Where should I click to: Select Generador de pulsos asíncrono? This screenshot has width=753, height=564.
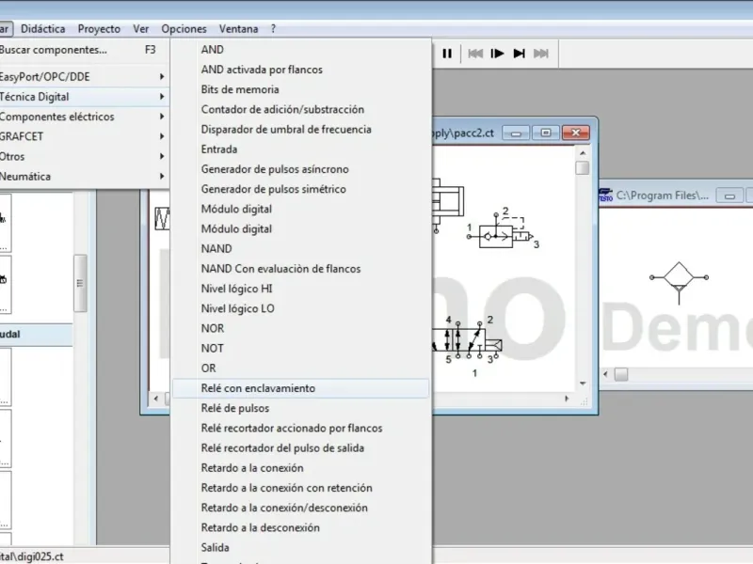point(300,169)
